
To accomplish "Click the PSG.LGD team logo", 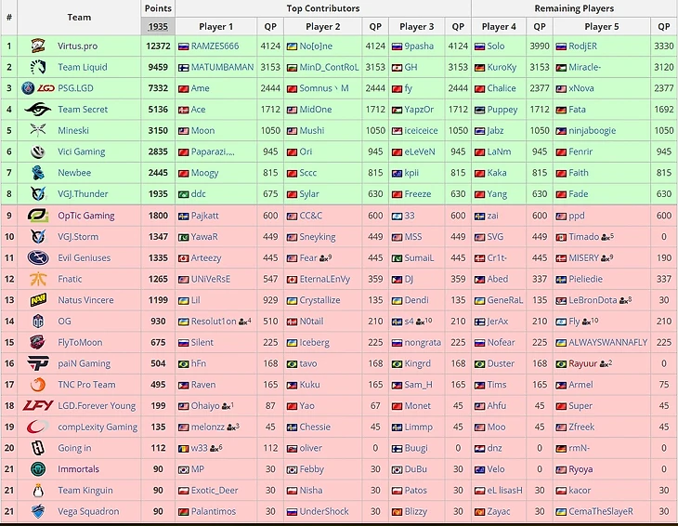I will pos(38,88).
